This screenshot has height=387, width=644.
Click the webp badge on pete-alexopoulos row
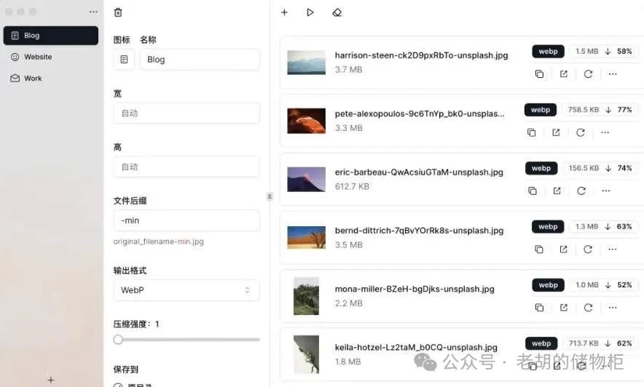[540, 110]
